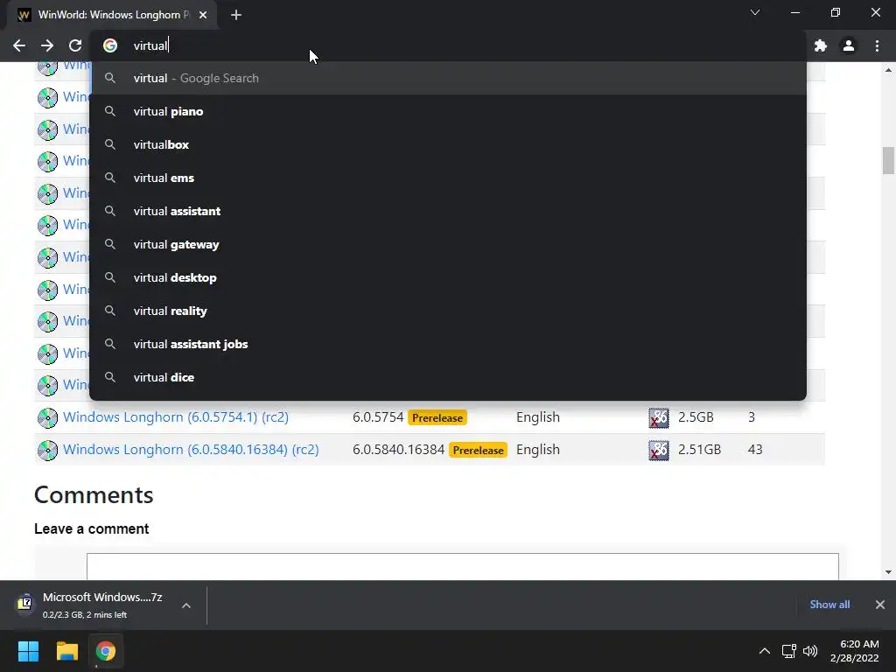Open the tab search chevron
This screenshot has width=896, height=672.
tap(755, 12)
